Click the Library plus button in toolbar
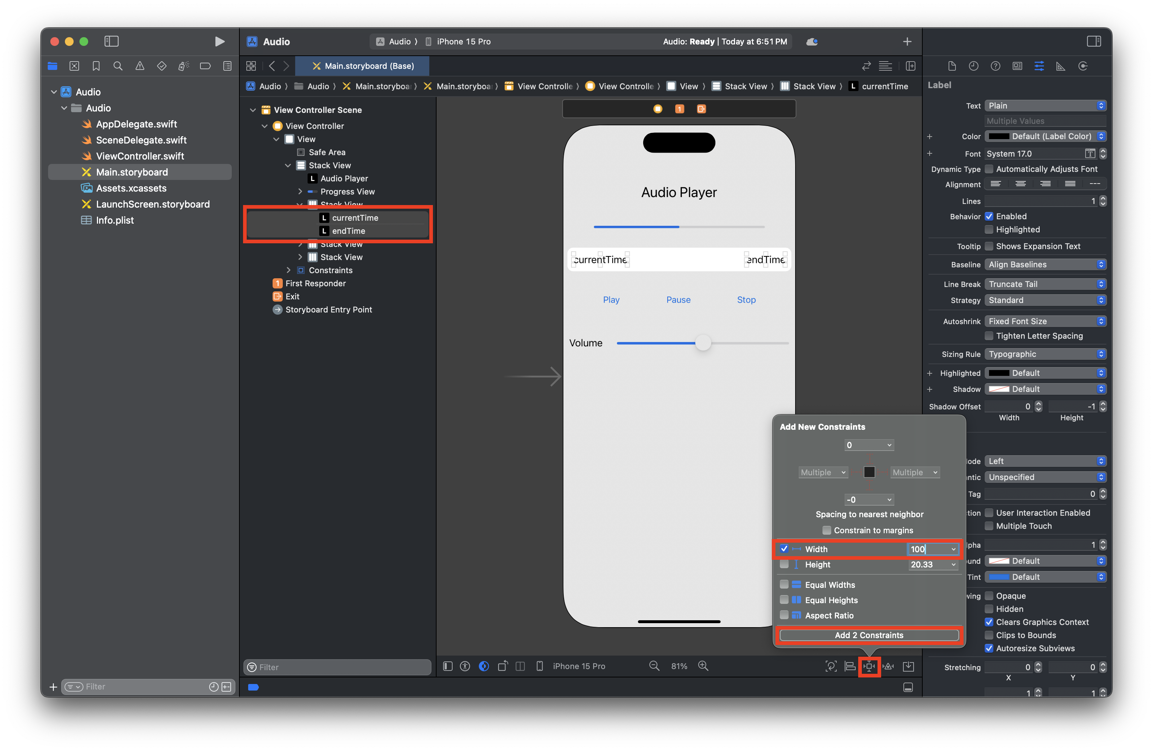This screenshot has height=751, width=1153. tap(907, 42)
